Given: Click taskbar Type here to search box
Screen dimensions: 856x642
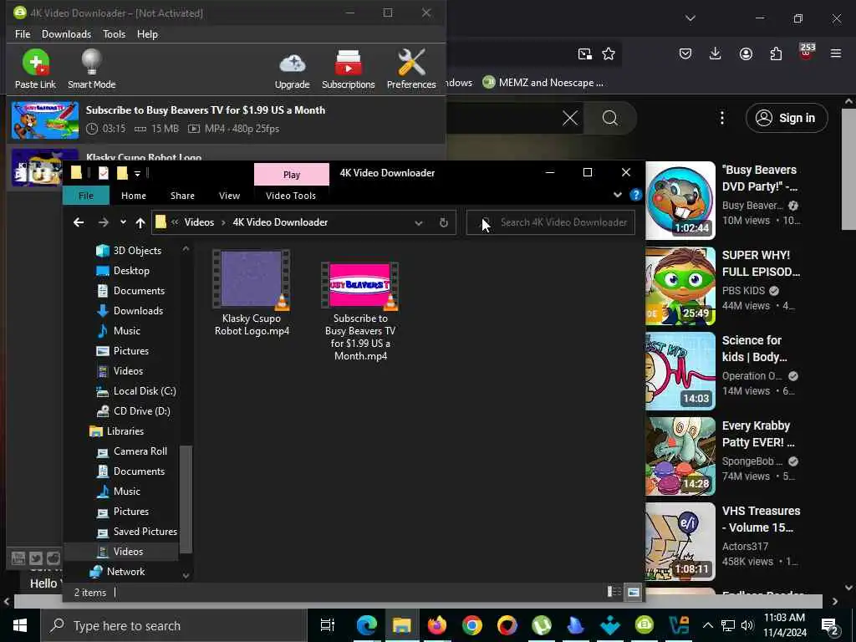Looking at the screenshot, I should (174, 625).
